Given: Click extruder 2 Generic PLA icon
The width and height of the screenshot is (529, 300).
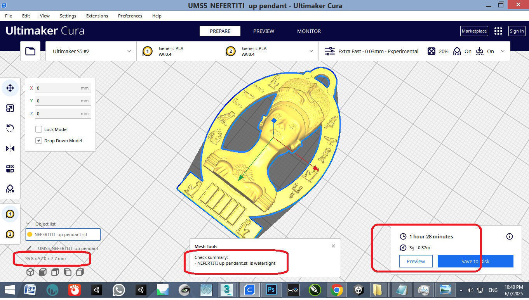Looking at the screenshot, I should (x=230, y=51).
